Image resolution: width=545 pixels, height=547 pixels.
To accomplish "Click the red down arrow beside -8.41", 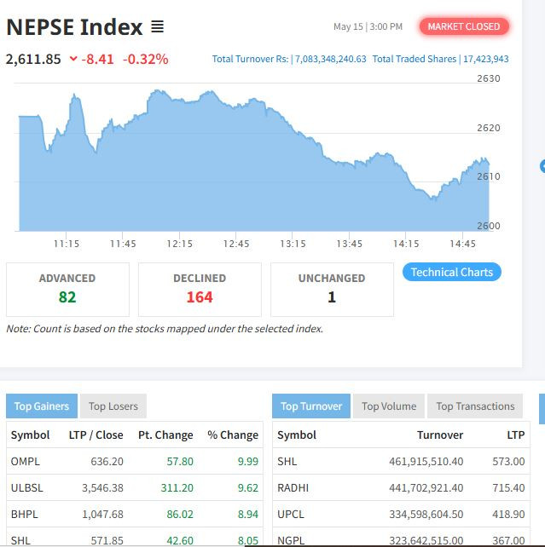I will (x=73, y=60).
